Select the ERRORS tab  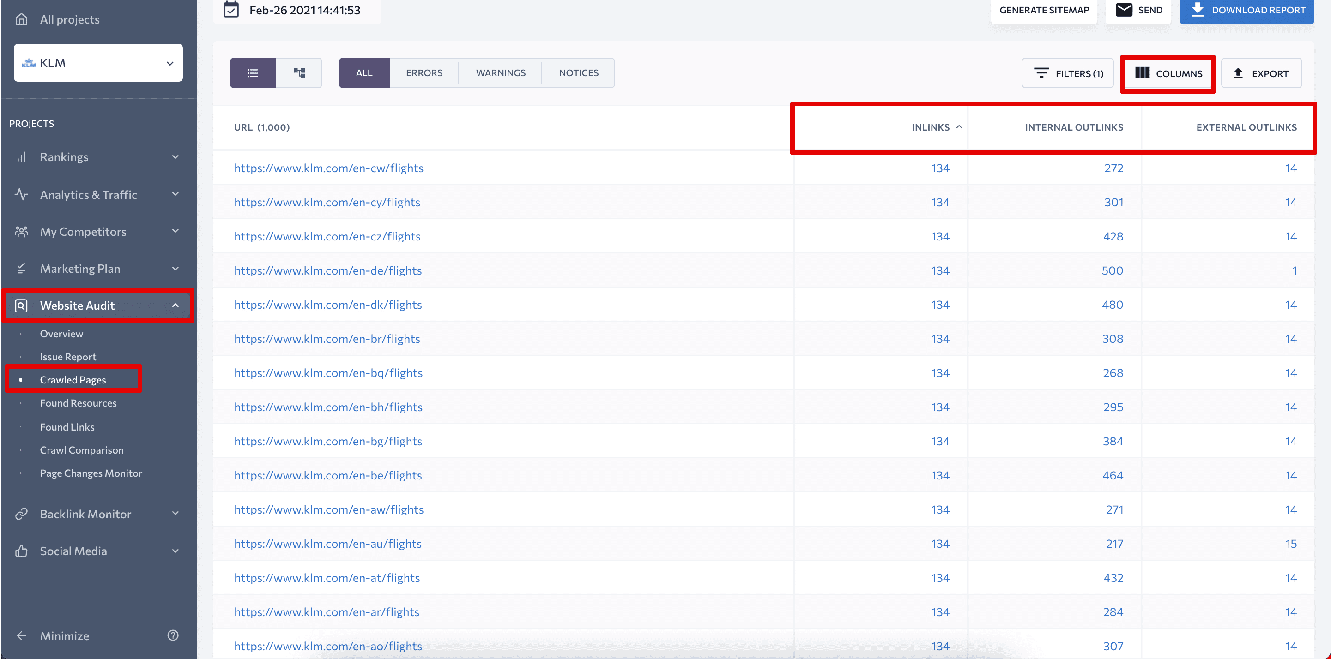coord(424,73)
